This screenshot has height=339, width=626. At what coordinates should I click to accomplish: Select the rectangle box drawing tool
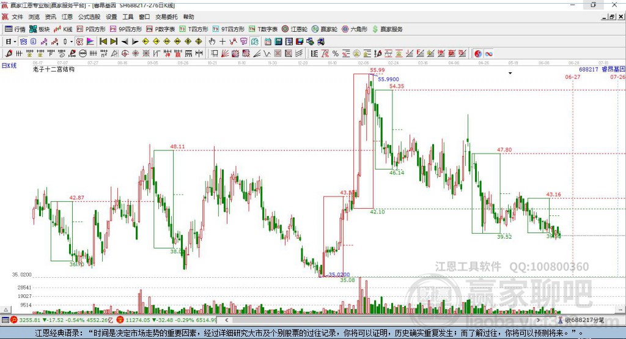tap(215, 54)
